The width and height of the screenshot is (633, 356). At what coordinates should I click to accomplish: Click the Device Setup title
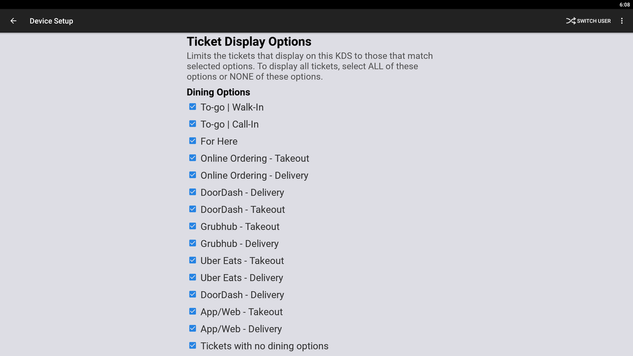51,21
